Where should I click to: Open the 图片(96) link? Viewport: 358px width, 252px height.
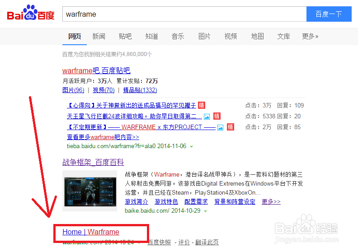73,90
